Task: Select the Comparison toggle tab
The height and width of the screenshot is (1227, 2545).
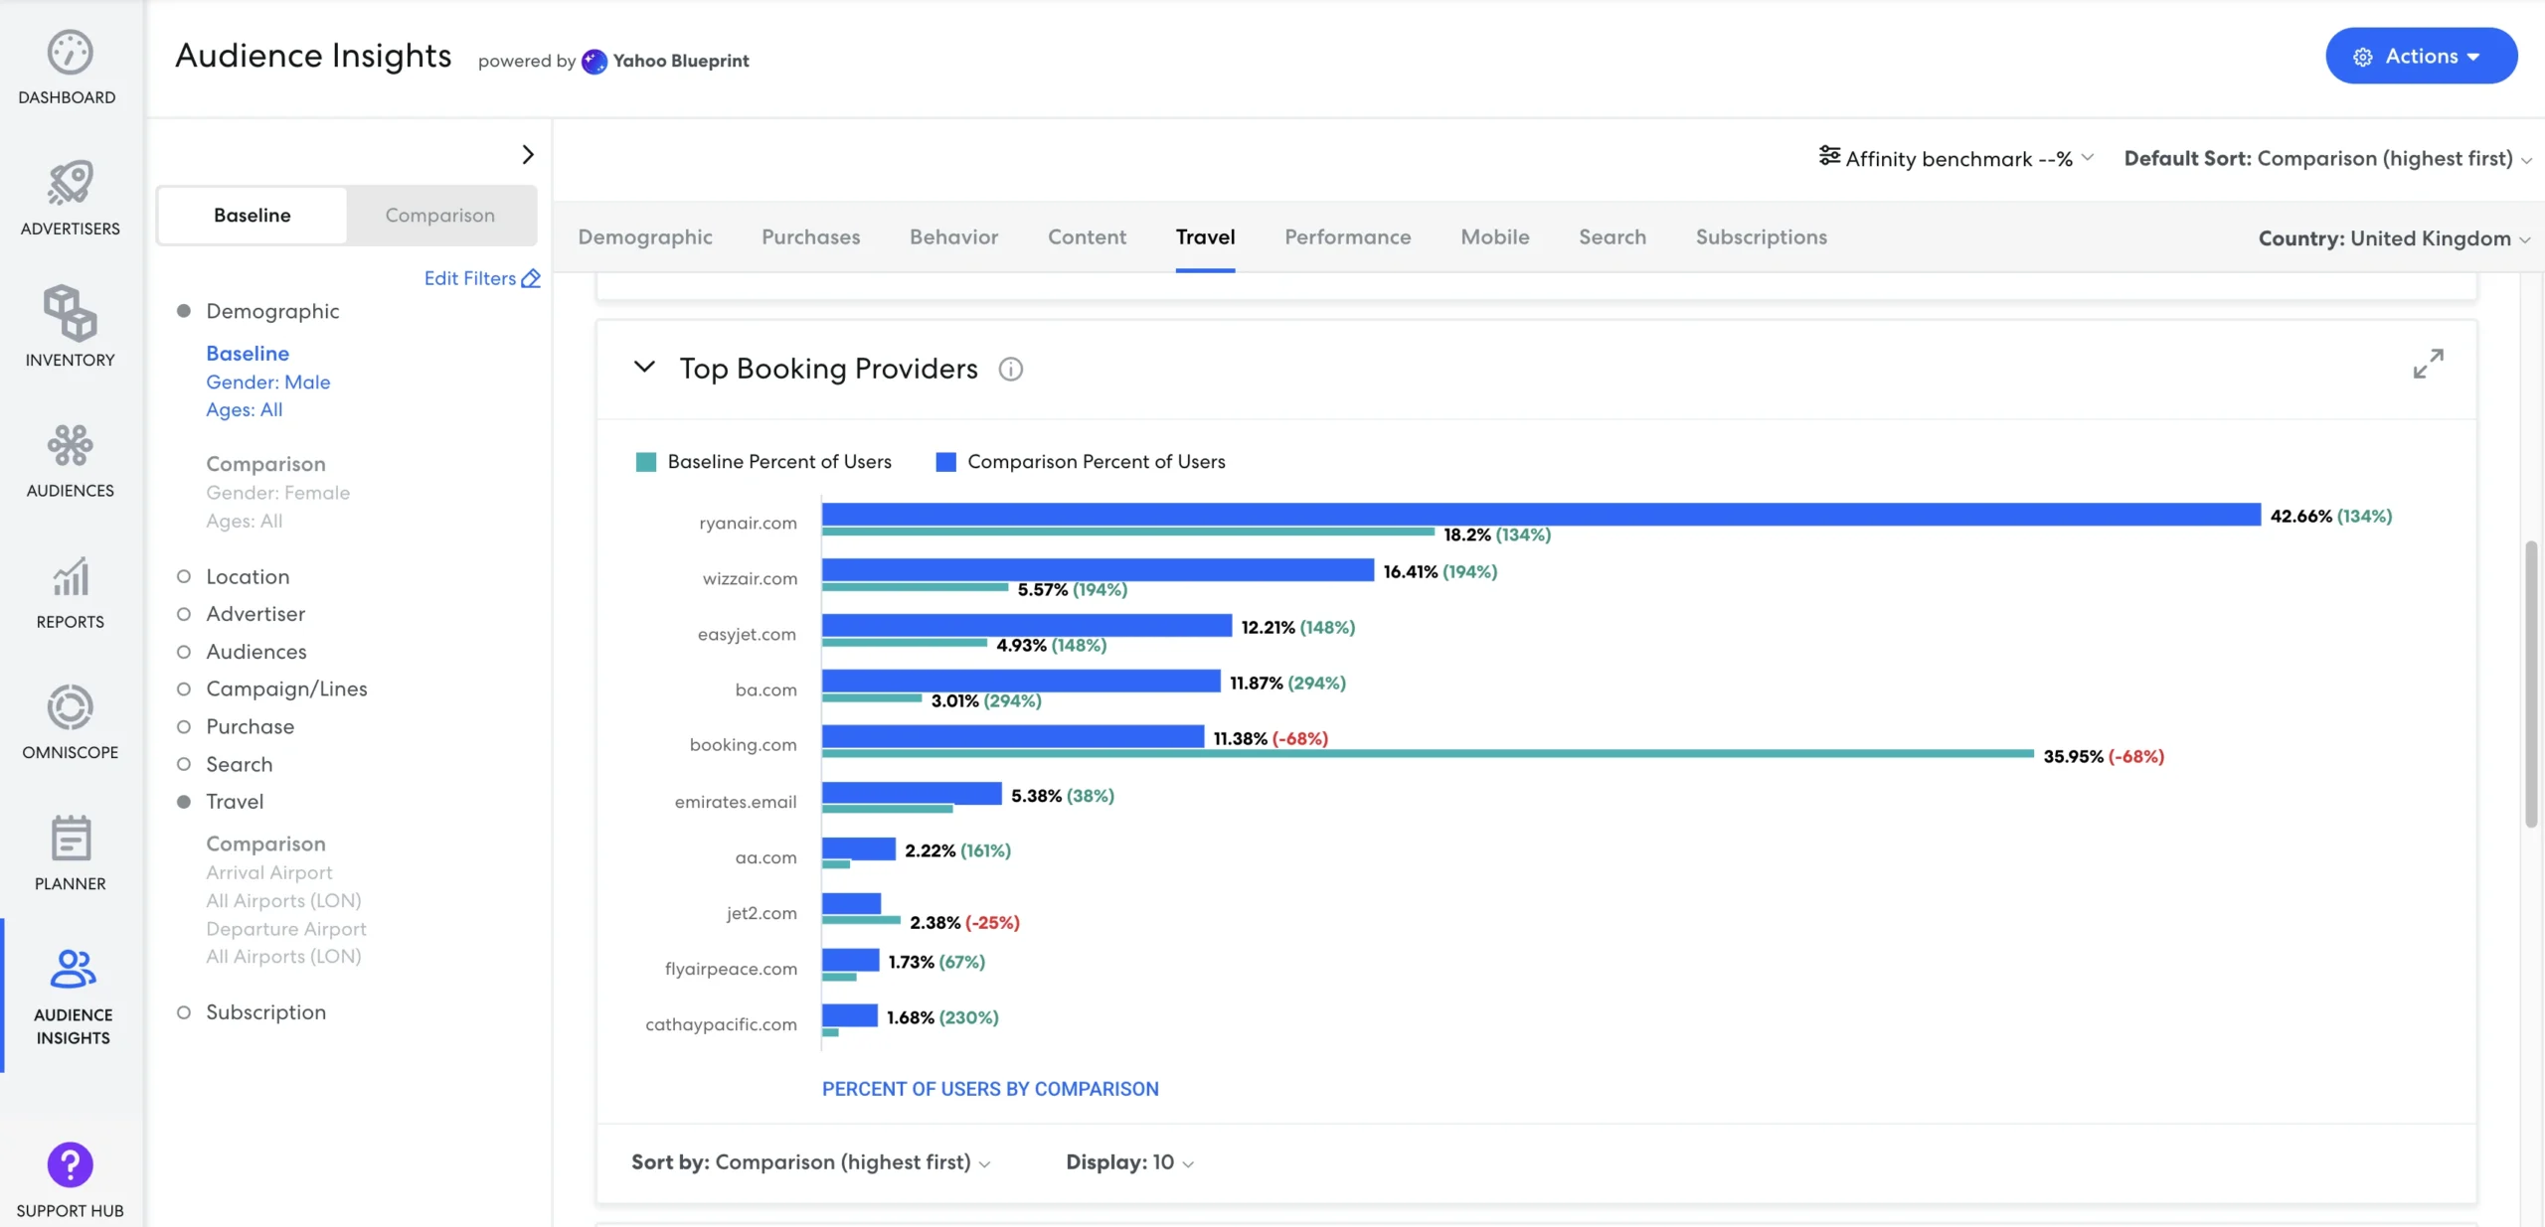Action: point(439,215)
